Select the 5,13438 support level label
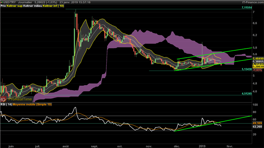264x148 pixels. [247, 69]
